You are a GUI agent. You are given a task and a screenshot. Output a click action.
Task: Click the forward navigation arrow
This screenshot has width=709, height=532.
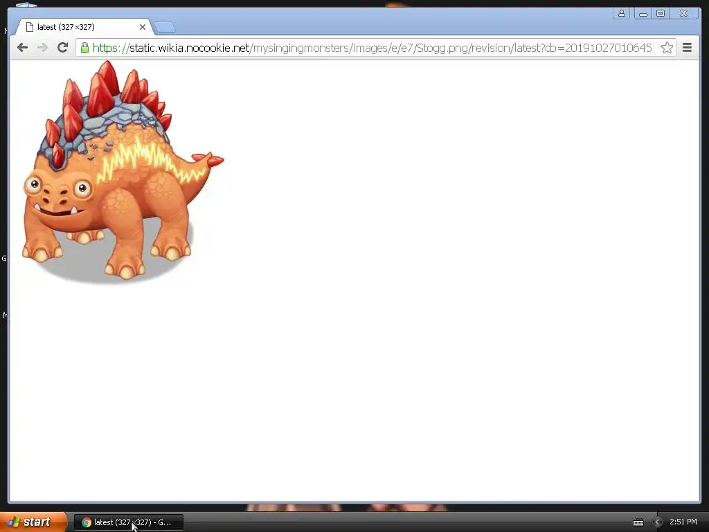[x=42, y=48]
